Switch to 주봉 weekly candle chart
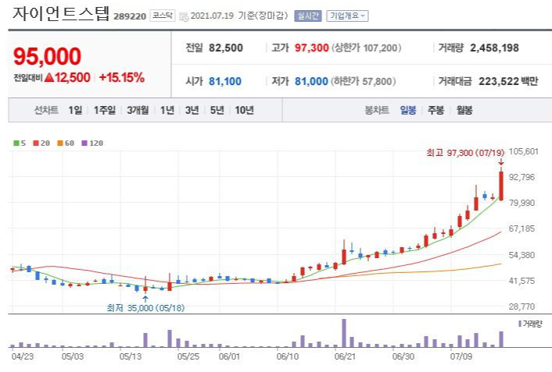This screenshot has height=372, width=552. pos(436,110)
